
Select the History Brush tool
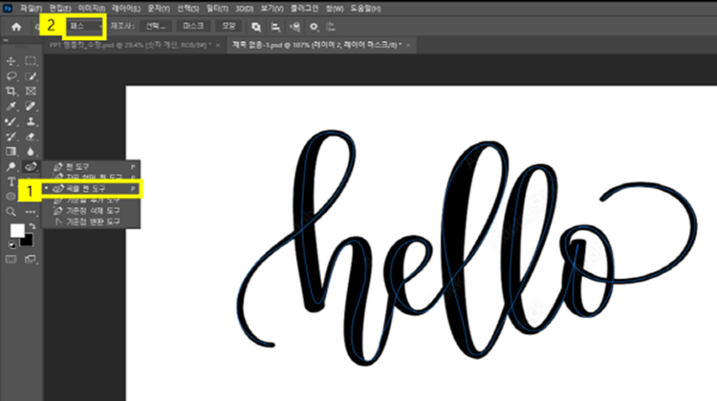tap(11, 137)
